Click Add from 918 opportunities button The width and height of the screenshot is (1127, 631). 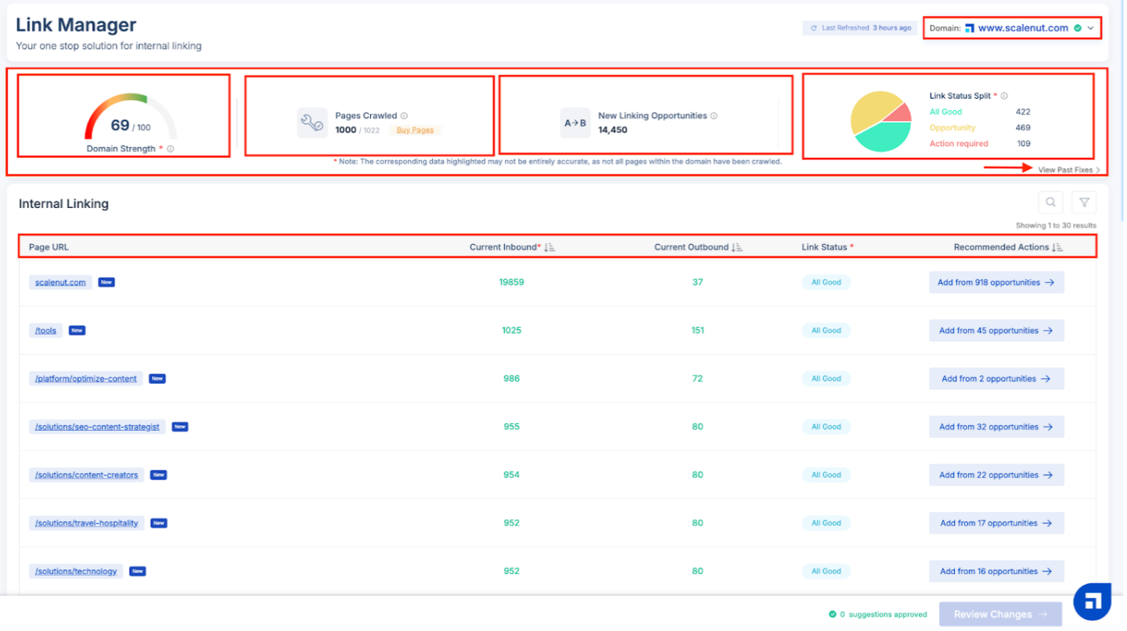point(996,282)
